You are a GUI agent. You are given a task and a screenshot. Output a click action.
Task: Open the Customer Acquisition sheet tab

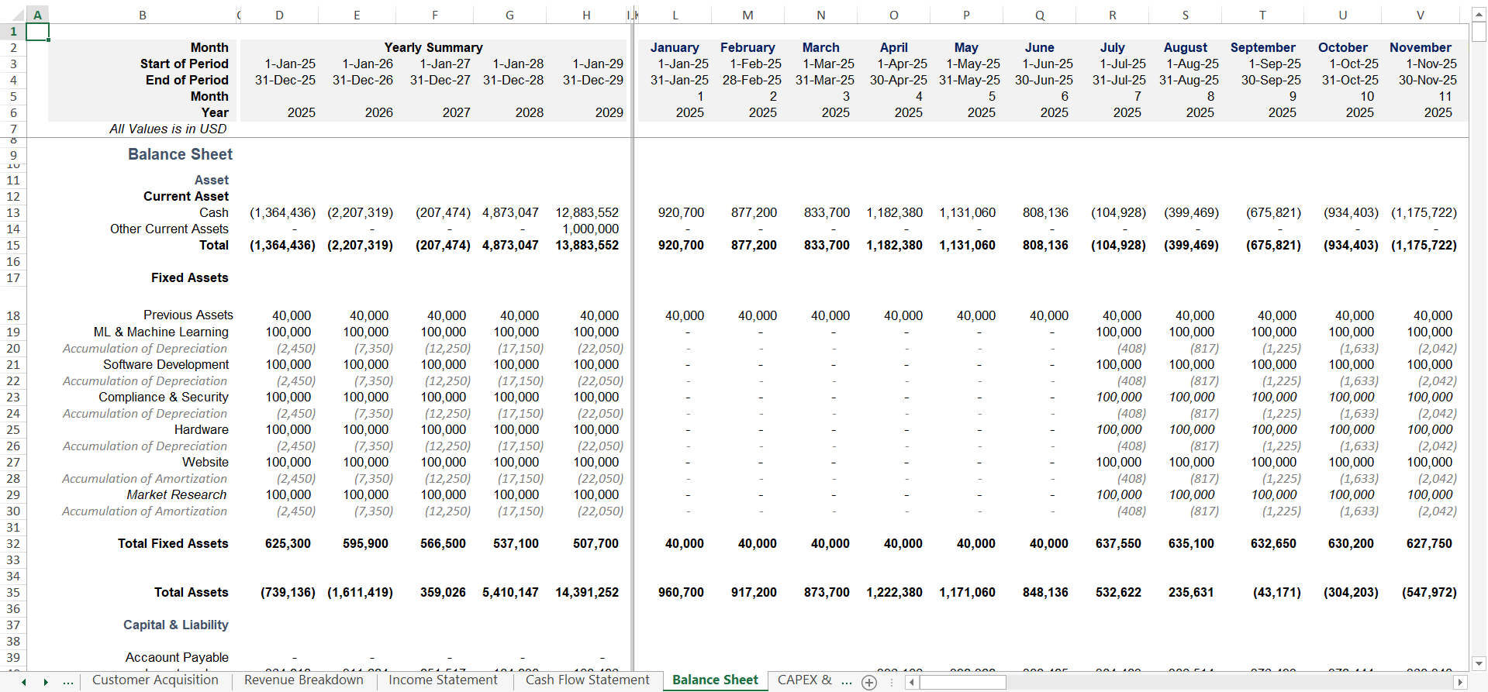155,680
